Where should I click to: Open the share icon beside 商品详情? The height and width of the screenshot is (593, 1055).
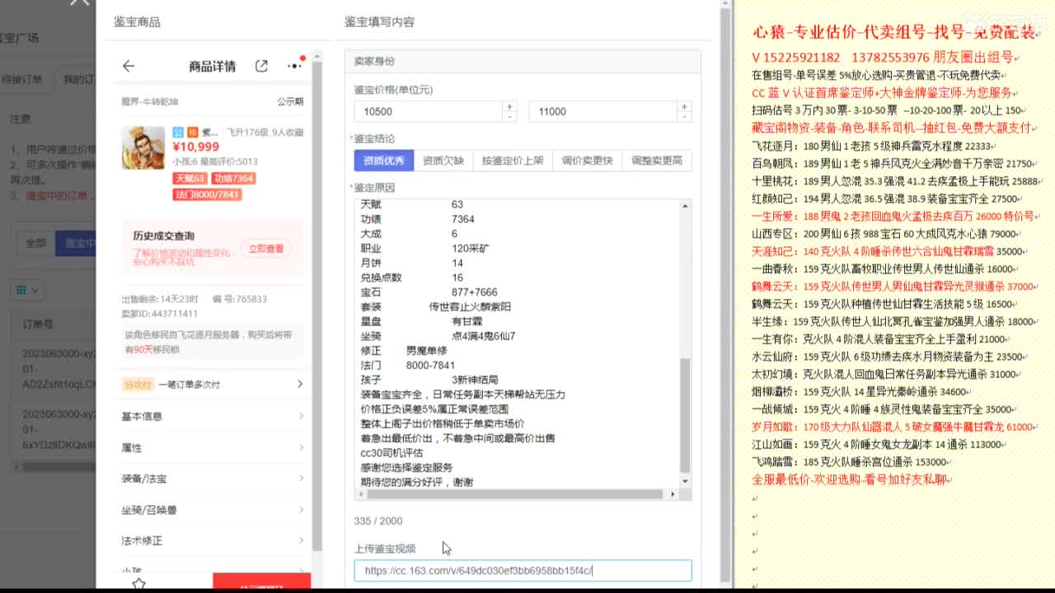(261, 66)
